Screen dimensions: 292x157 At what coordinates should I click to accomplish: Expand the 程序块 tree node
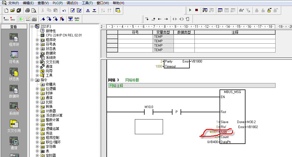pos(37,40)
